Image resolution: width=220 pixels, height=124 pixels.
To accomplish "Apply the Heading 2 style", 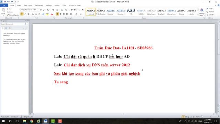I will 121,12.
